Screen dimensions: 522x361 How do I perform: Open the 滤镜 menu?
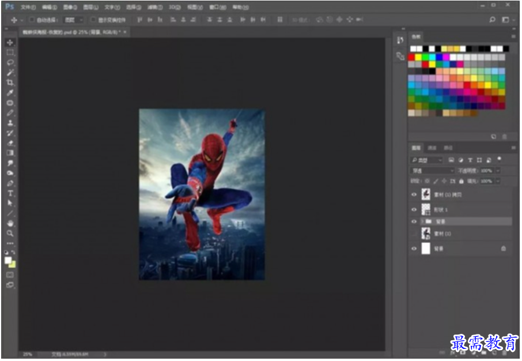(x=155, y=7)
